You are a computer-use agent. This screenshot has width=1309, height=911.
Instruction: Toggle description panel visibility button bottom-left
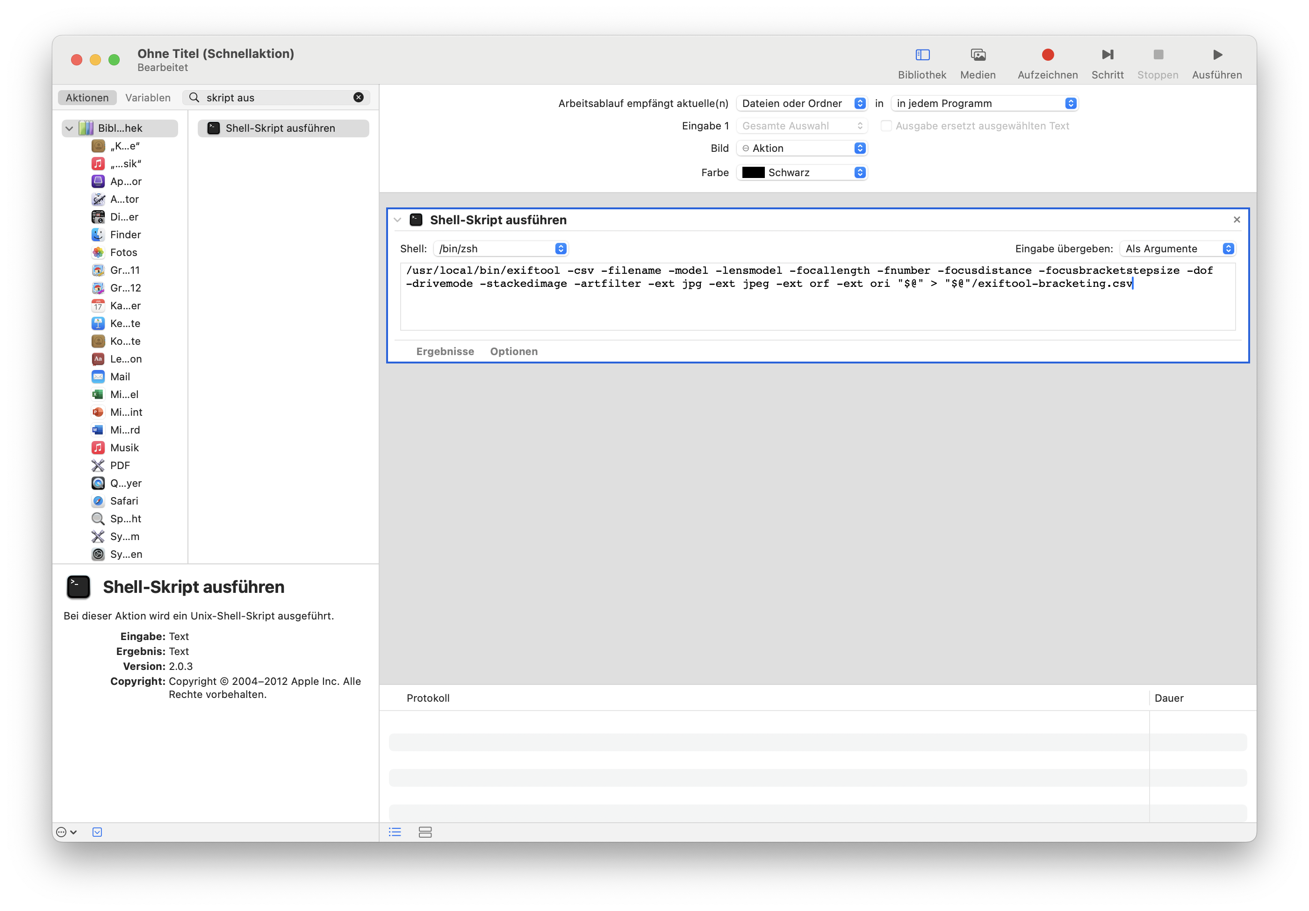pos(98,833)
